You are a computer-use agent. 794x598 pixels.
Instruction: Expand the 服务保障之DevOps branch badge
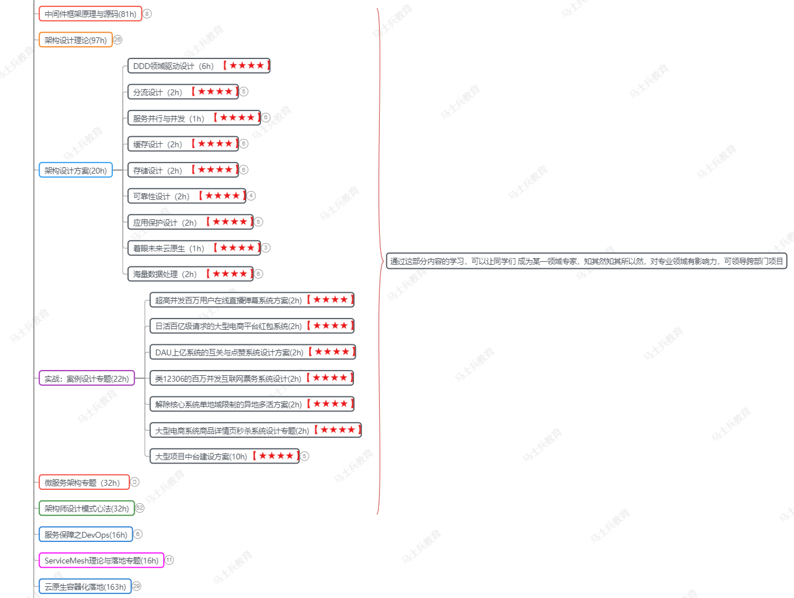(x=138, y=534)
